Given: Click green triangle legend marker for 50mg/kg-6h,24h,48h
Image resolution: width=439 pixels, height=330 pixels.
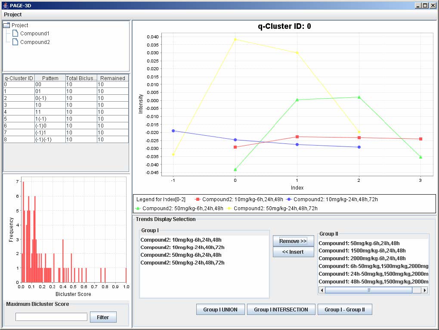Looking at the screenshot, I should [138, 208].
